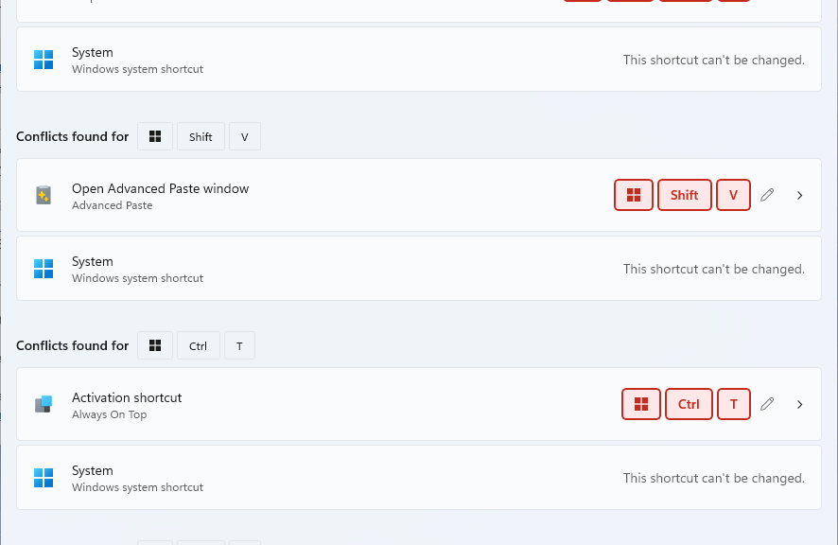Screen dimensions: 838x545
Task: Click can't be changed note below Advanced Paste
Action: (x=714, y=269)
